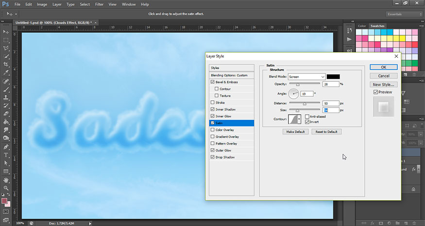Select the Crop tool in toolbar
The image size is (425, 226).
coord(6,64)
